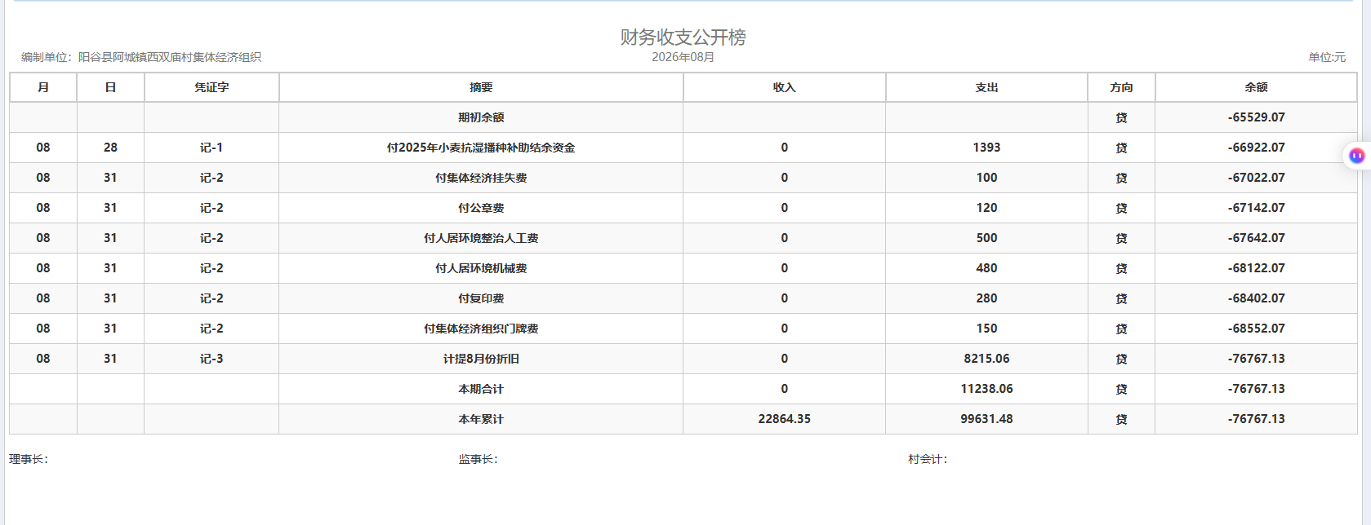1371x525 pixels.
Task: Select the 8215.06 expense amount
Action: coord(986,359)
